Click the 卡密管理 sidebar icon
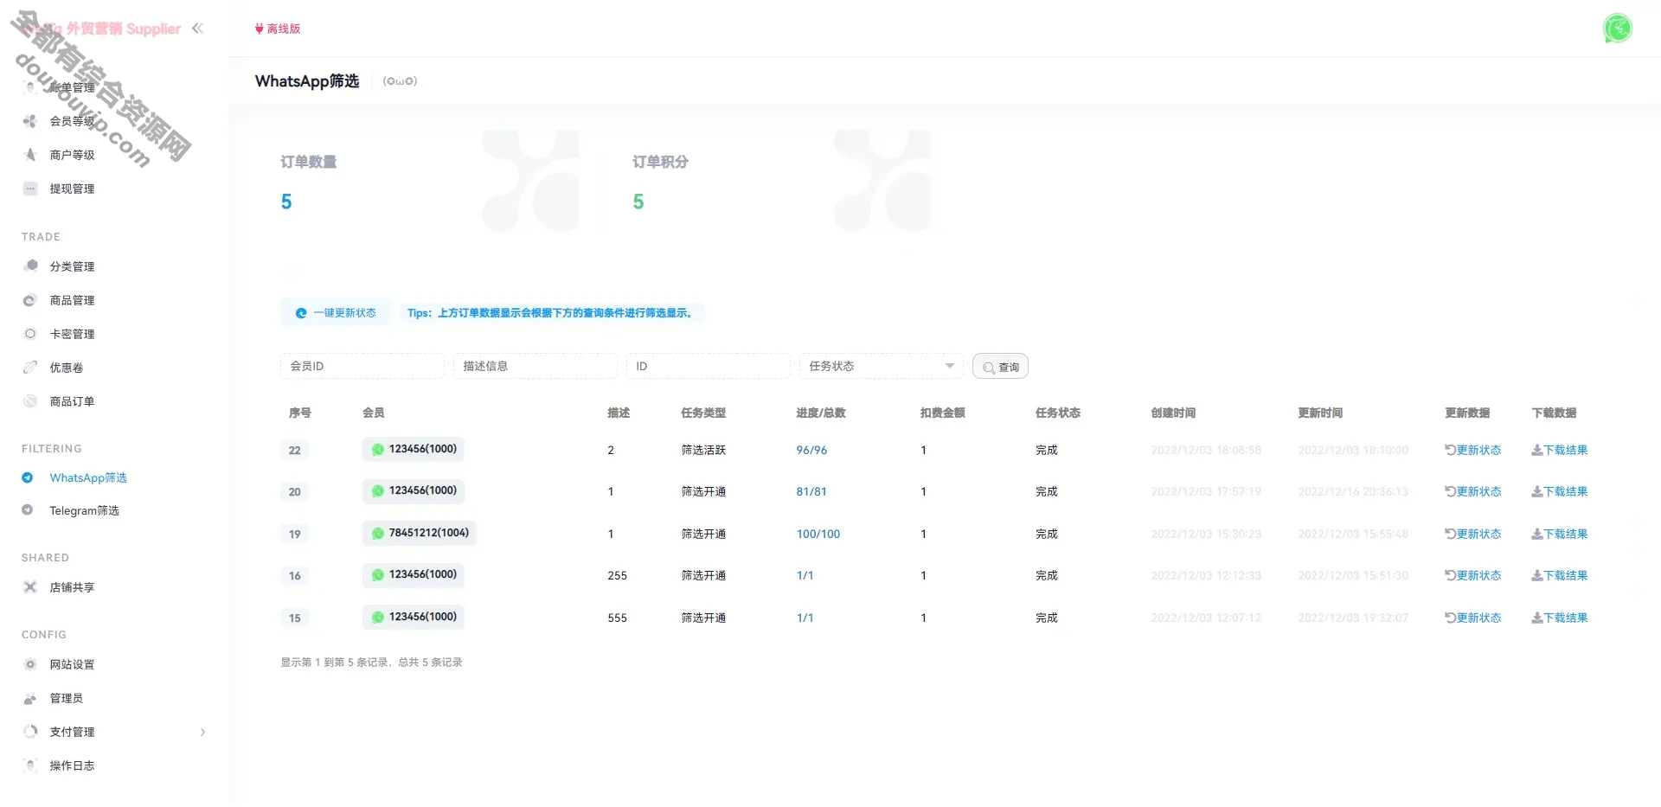This screenshot has height=807, width=1661. coord(30,334)
